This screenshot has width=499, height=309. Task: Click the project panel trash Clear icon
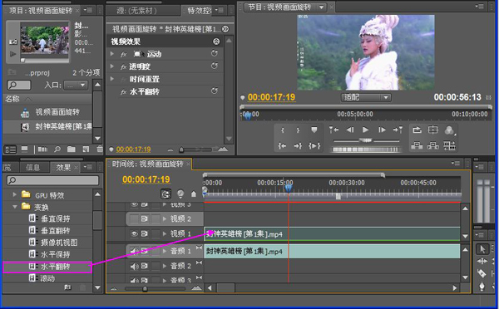100,149
